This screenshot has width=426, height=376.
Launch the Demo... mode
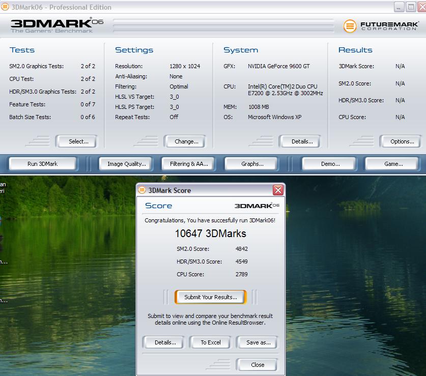point(330,164)
